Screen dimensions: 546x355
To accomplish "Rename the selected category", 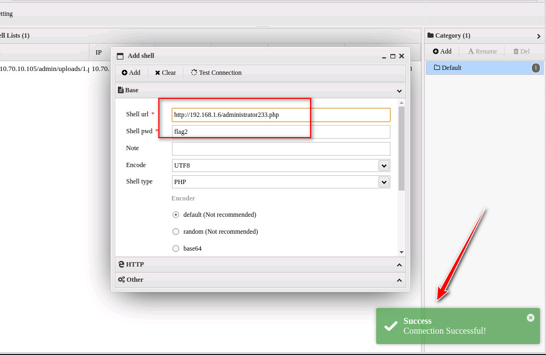I will pyautogui.click(x=482, y=51).
